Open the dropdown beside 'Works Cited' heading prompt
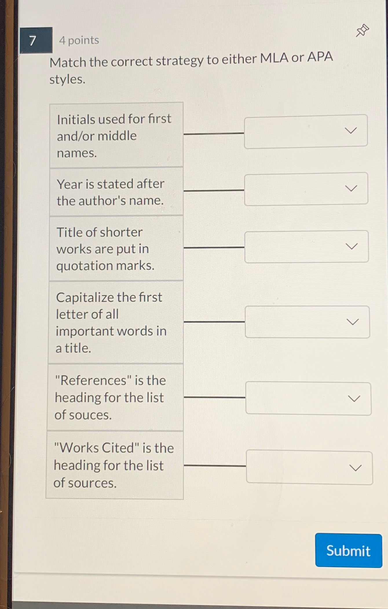388x609 pixels. coord(310,467)
